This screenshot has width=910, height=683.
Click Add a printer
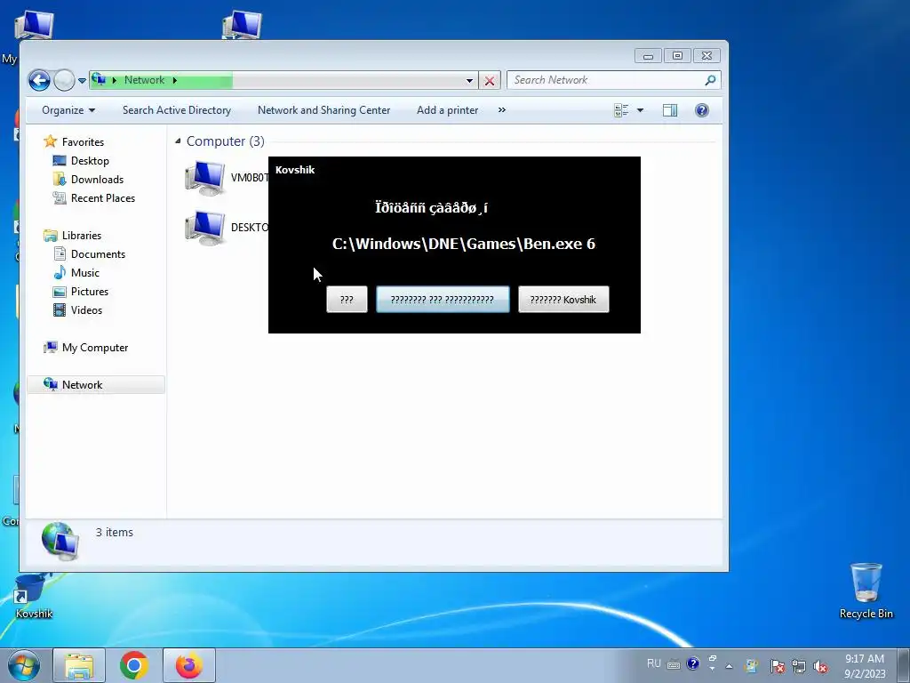tap(448, 109)
